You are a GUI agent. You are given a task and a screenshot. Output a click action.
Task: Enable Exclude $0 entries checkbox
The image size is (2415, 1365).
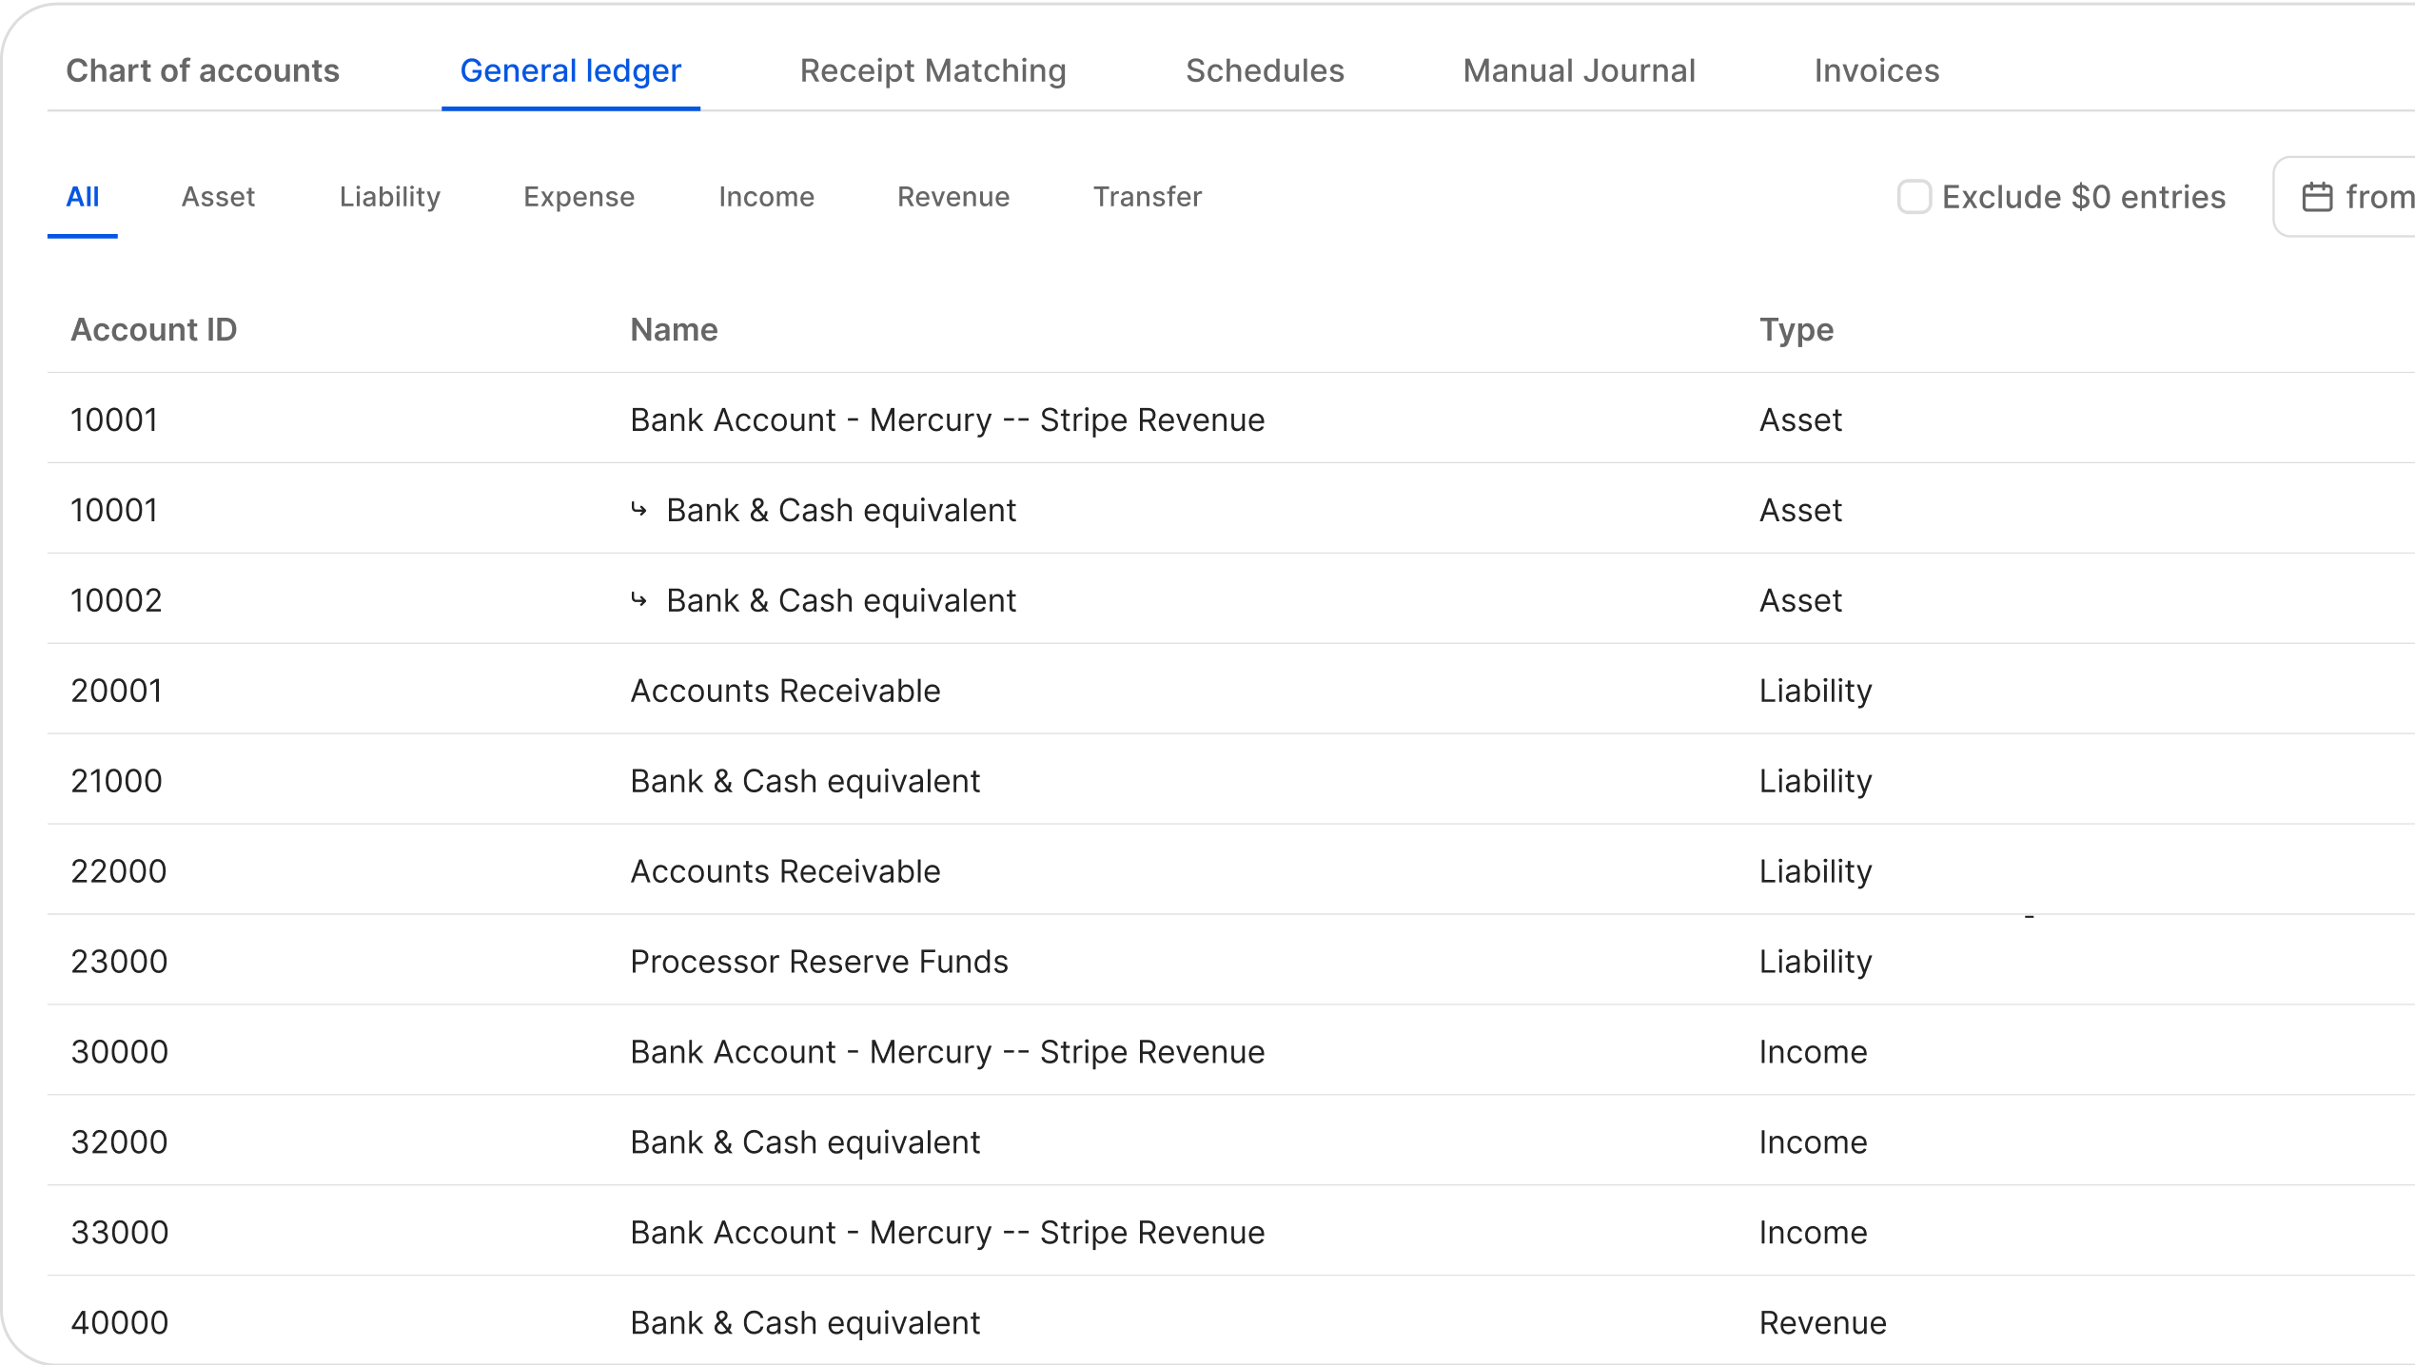click(1914, 197)
